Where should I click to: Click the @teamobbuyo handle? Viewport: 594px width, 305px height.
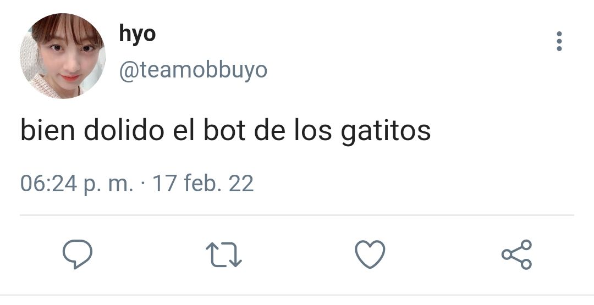click(x=193, y=70)
